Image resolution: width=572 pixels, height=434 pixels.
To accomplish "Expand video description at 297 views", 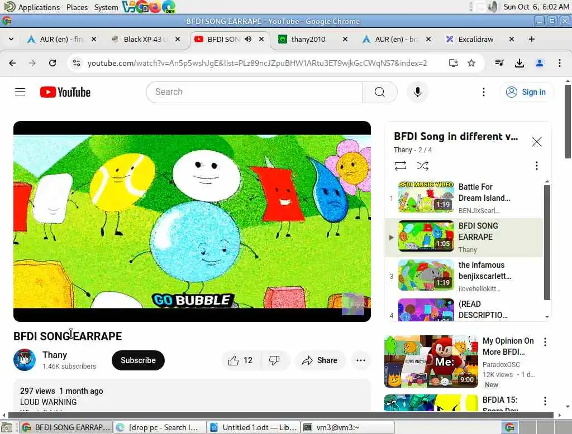I will pyautogui.click(x=192, y=396).
